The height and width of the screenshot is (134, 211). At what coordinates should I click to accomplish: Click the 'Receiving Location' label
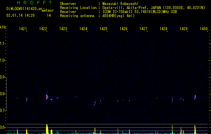tap(78, 8)
